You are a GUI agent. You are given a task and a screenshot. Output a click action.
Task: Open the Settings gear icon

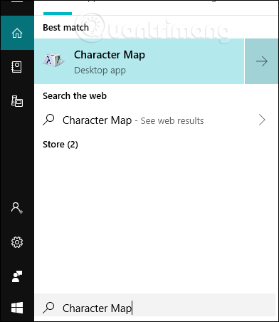click(x=17, y=242)
